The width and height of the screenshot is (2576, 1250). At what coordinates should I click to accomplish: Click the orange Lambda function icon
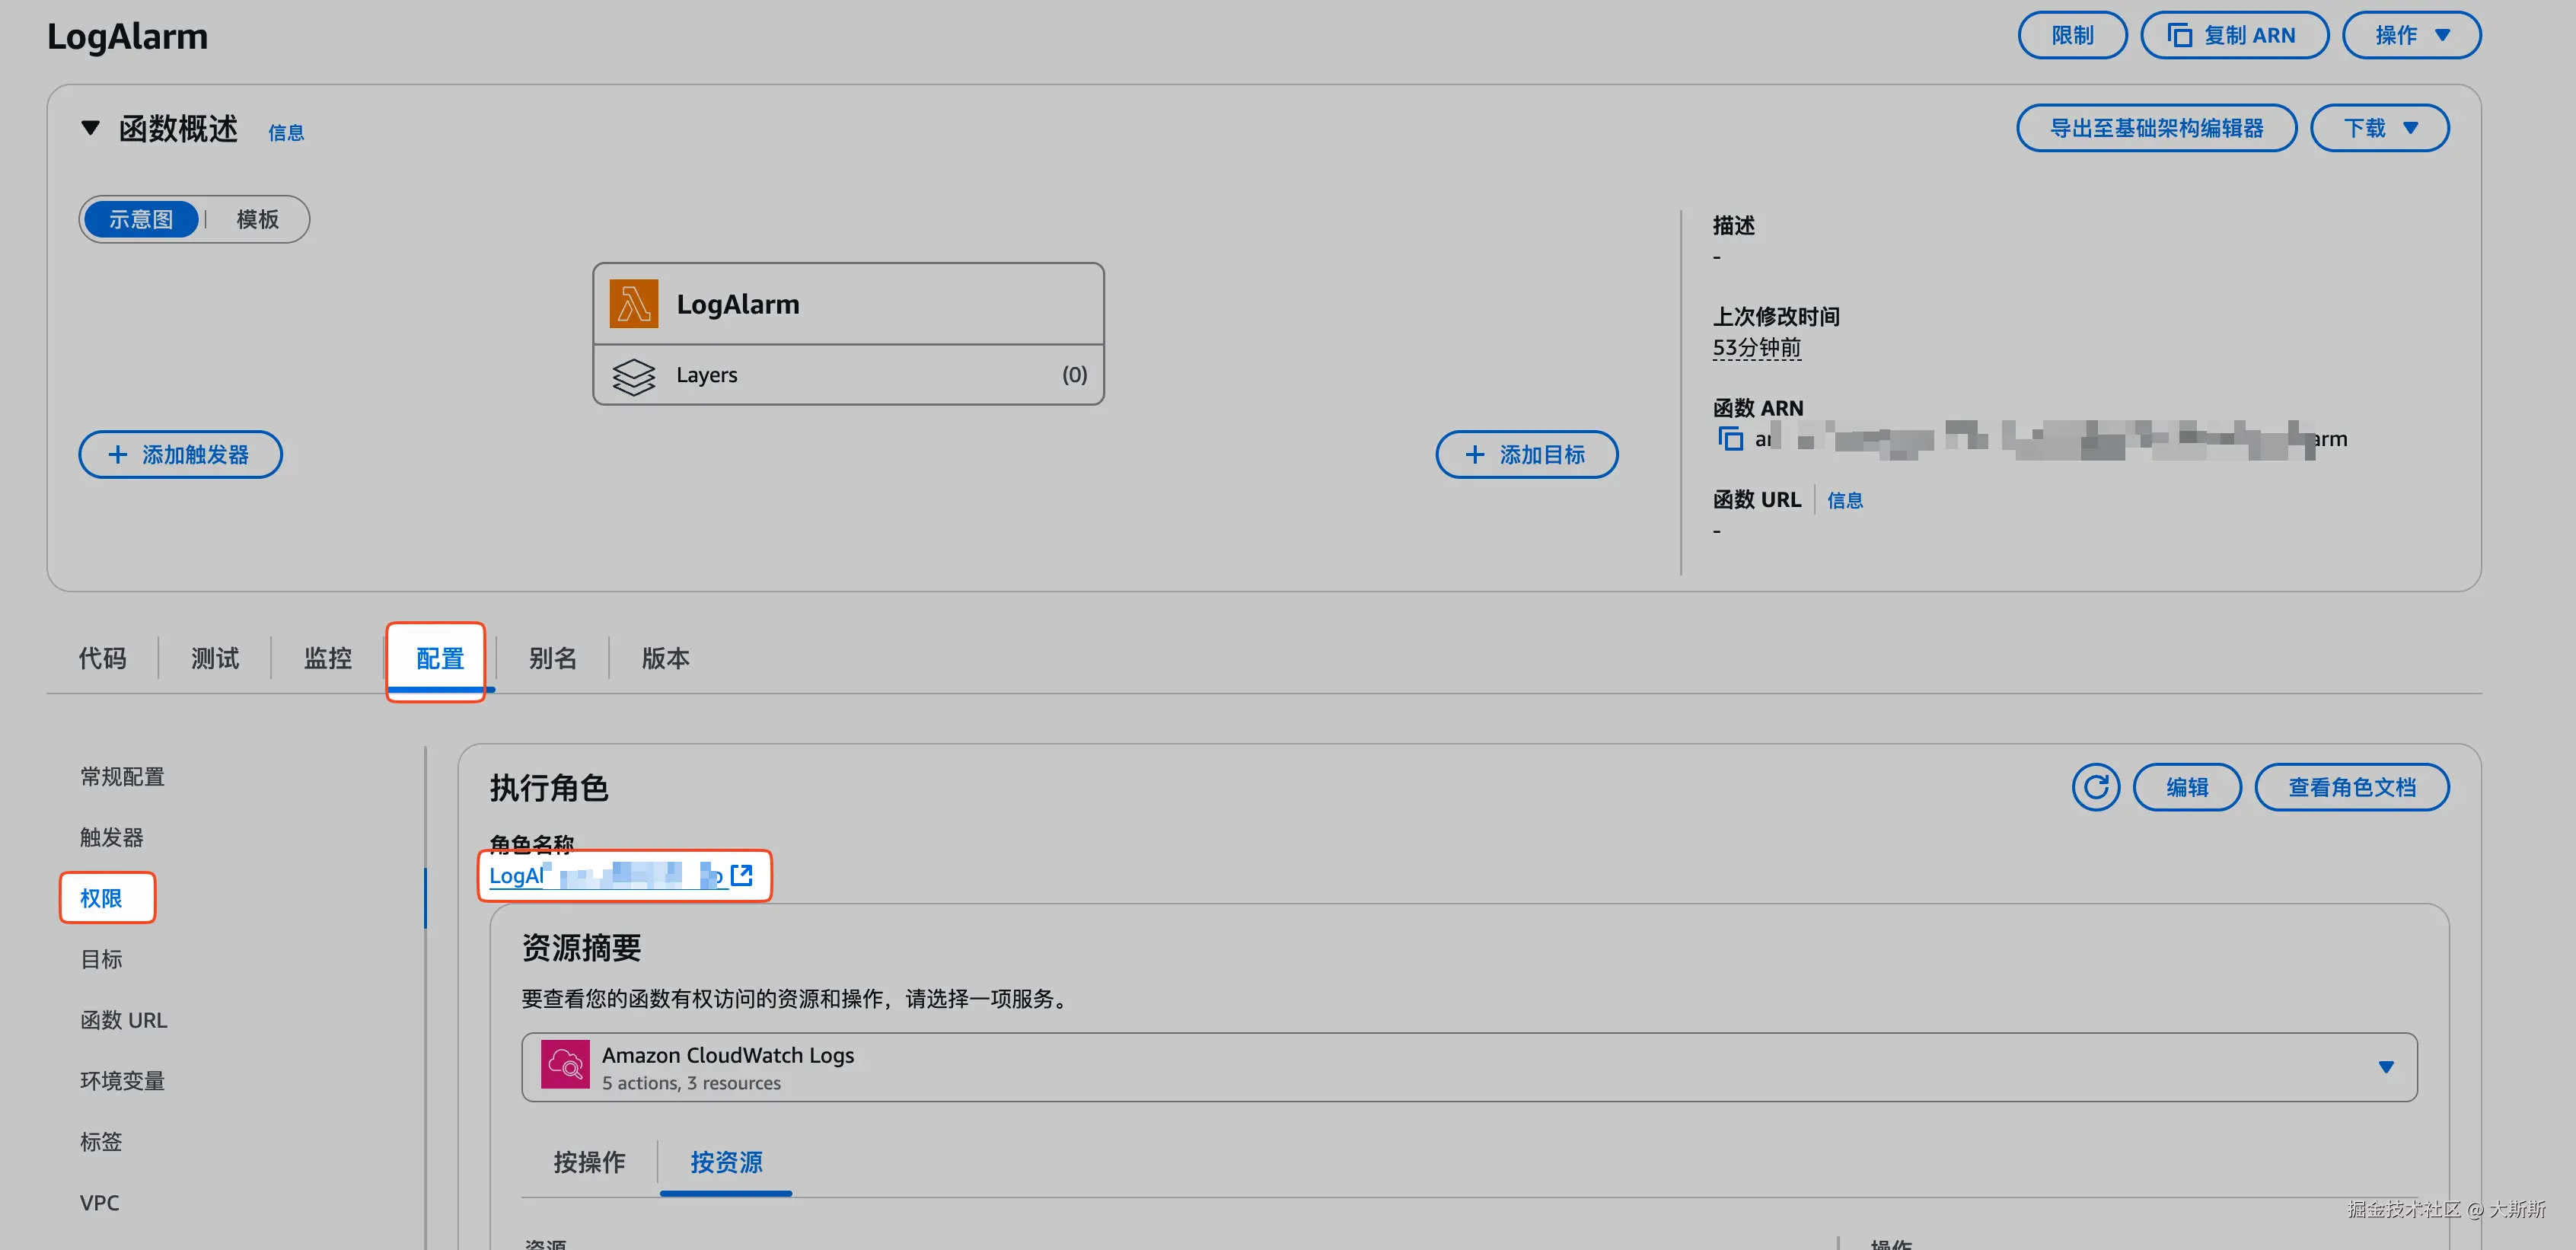click(x=633, y=304)
